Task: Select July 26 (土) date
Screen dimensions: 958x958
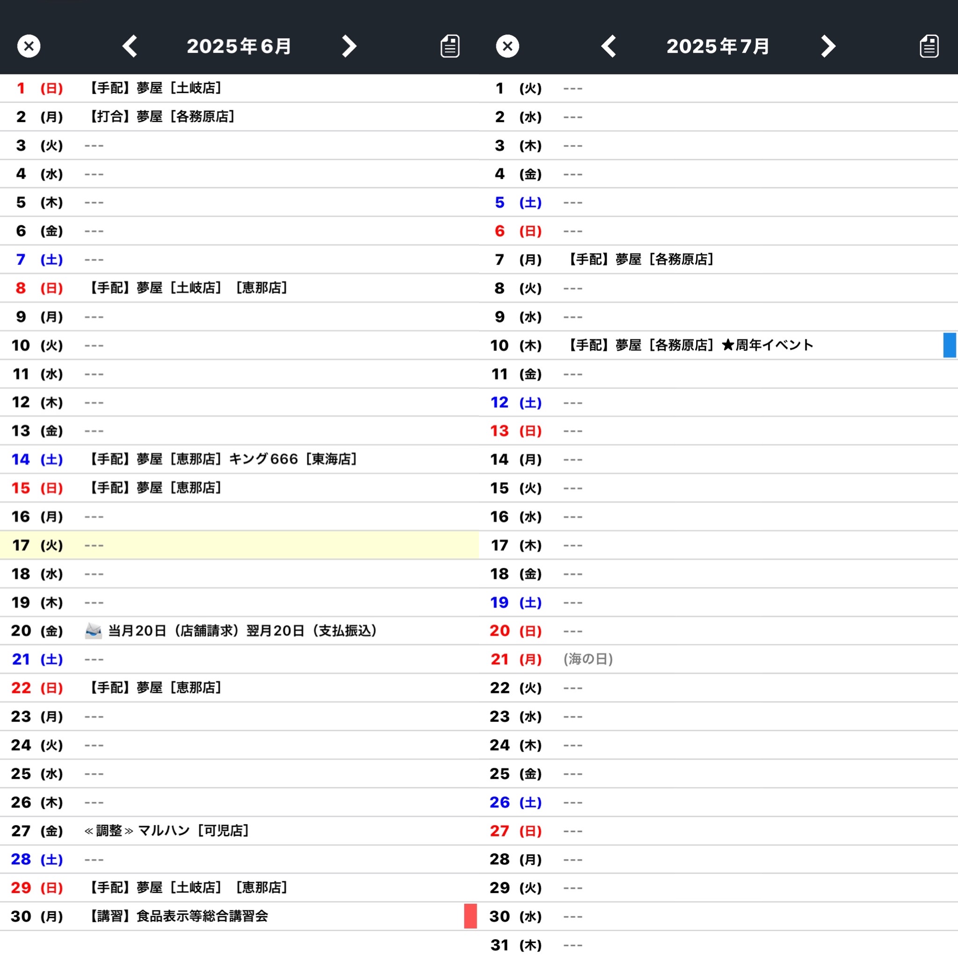Action: (516, 802)
